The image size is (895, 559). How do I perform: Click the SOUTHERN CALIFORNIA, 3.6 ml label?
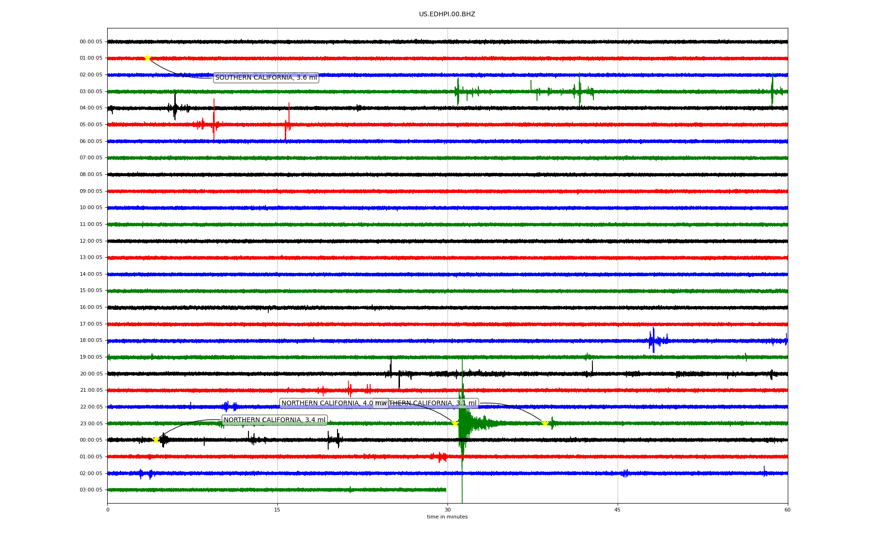(x=266, y=78)
